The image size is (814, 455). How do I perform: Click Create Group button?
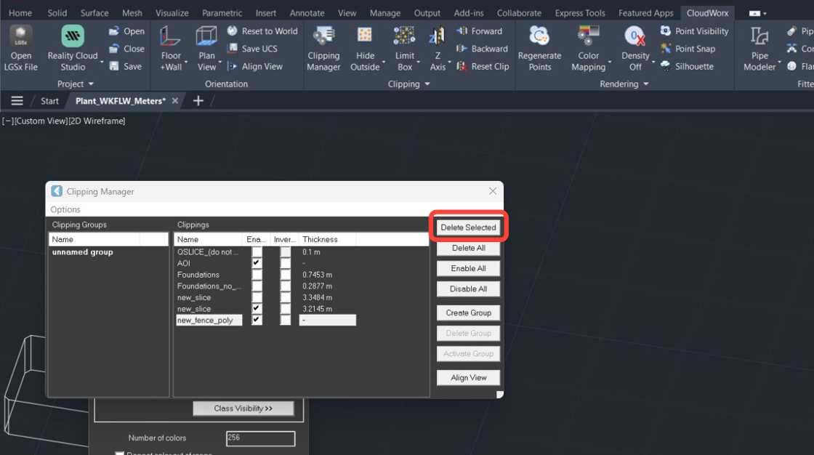(468, 313)
